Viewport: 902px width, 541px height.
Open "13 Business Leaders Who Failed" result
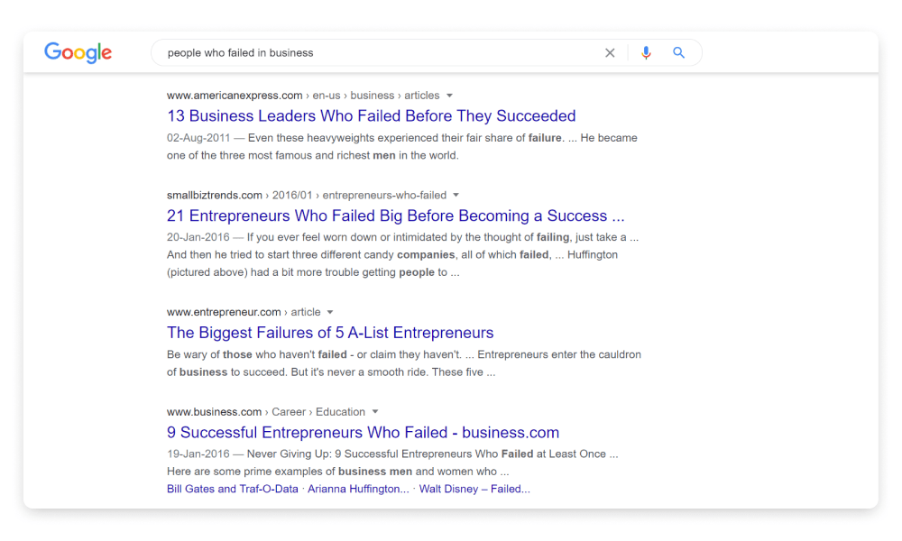click(371, 116)
